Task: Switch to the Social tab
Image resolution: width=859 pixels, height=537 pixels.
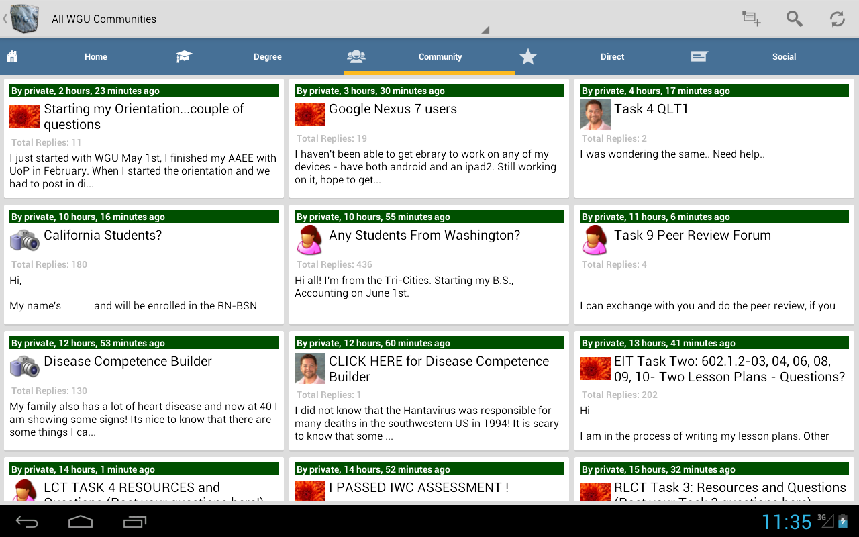Action: tap(784, 57)
